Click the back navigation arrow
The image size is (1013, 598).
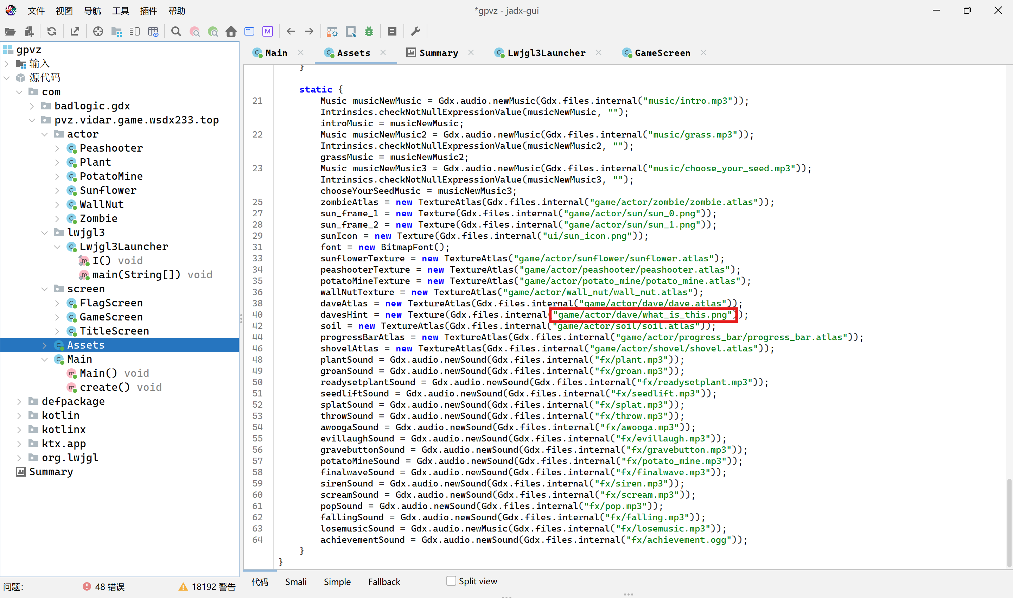(x=291, y=31)
